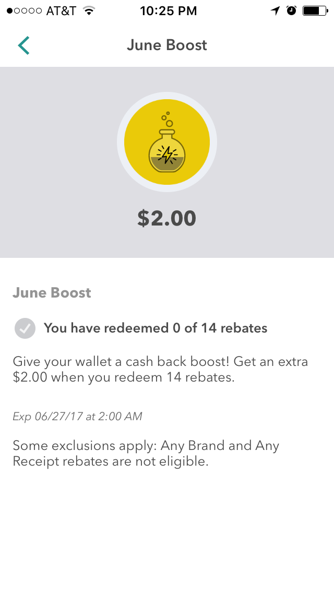Tap the $2.00 bonus amount
Viewport: 334px width, 593px height.
167,218
